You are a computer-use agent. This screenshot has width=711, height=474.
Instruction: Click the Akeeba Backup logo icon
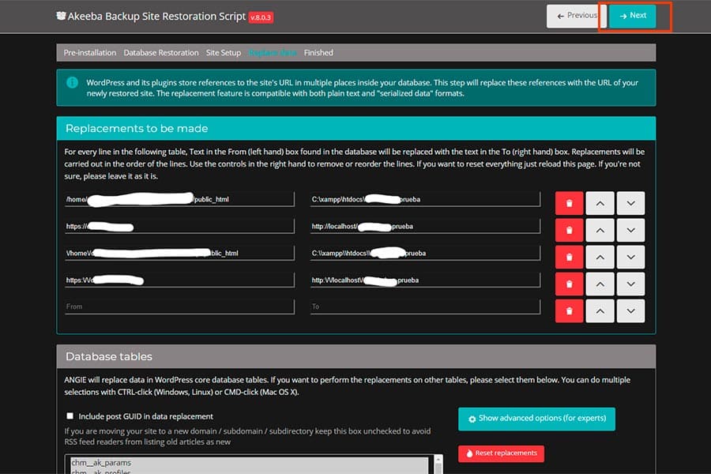click(x=61, y=16)
